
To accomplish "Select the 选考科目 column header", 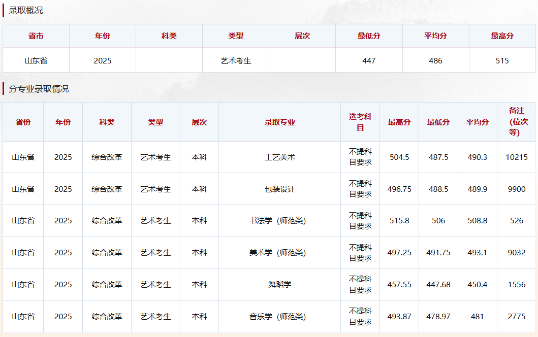I will click(x=360, y=122).
